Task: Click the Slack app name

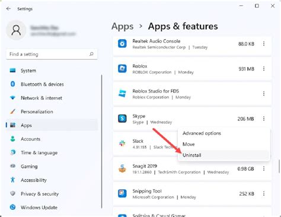Action: (x=138, y=141)
